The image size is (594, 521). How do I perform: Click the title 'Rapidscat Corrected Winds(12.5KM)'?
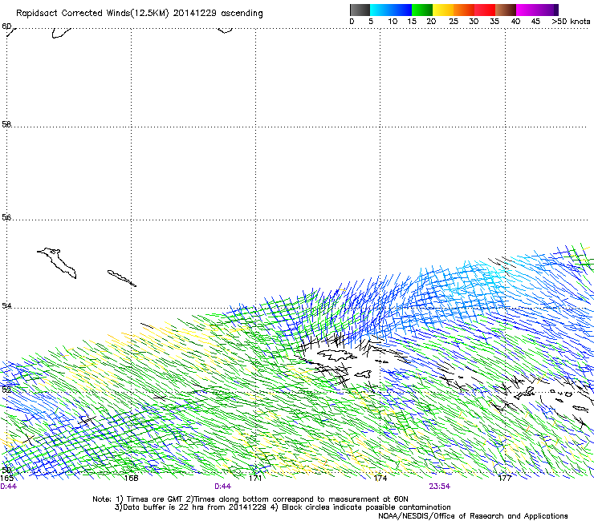92,14
